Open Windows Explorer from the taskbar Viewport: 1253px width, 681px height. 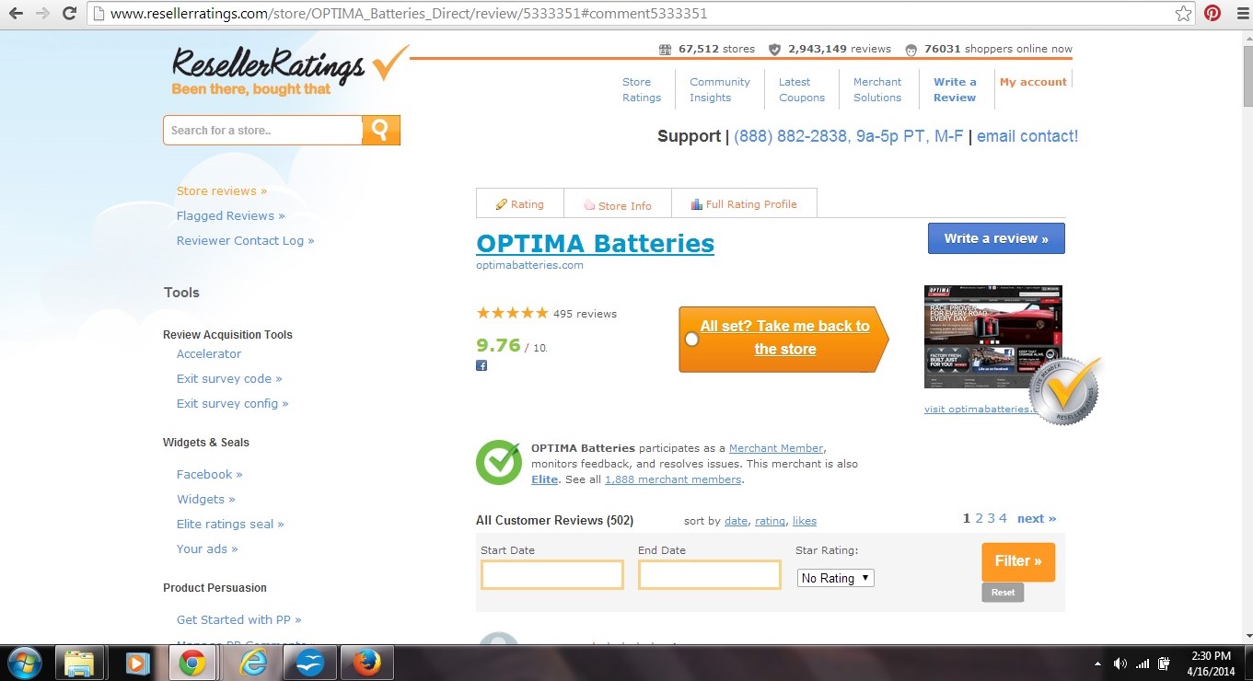pyautogui.click(x=79, y=663)
